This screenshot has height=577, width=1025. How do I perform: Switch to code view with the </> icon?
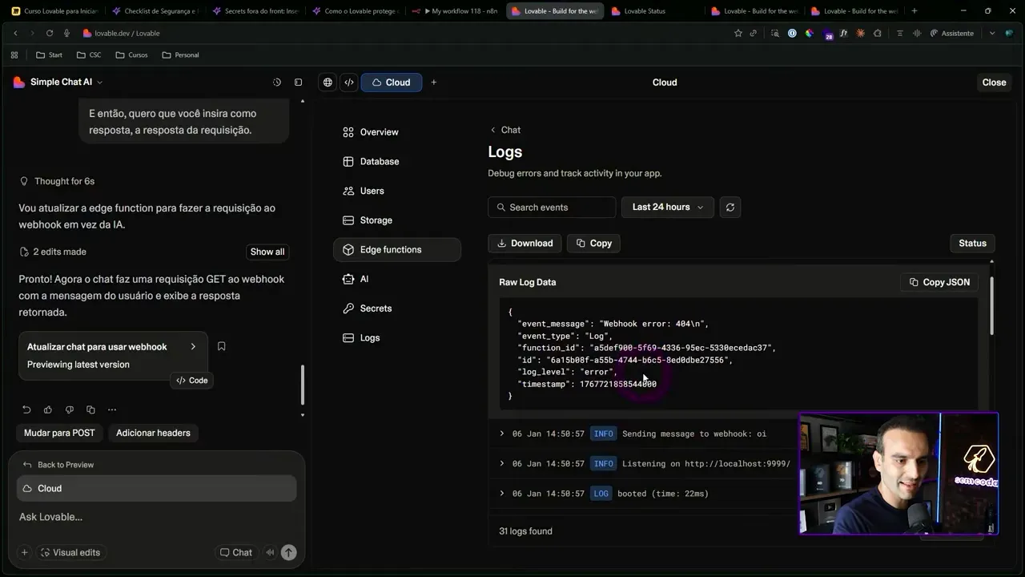coord(349,82)
